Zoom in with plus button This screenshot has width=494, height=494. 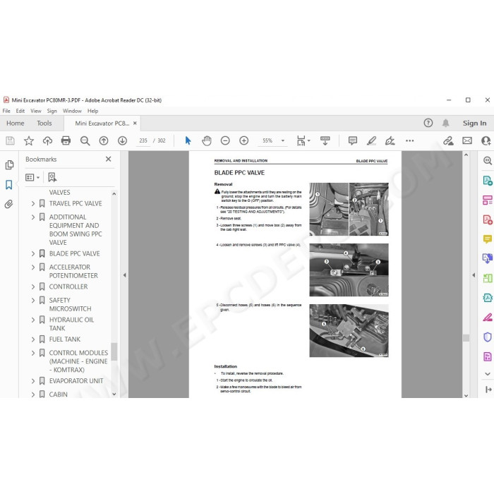[244, 140]
